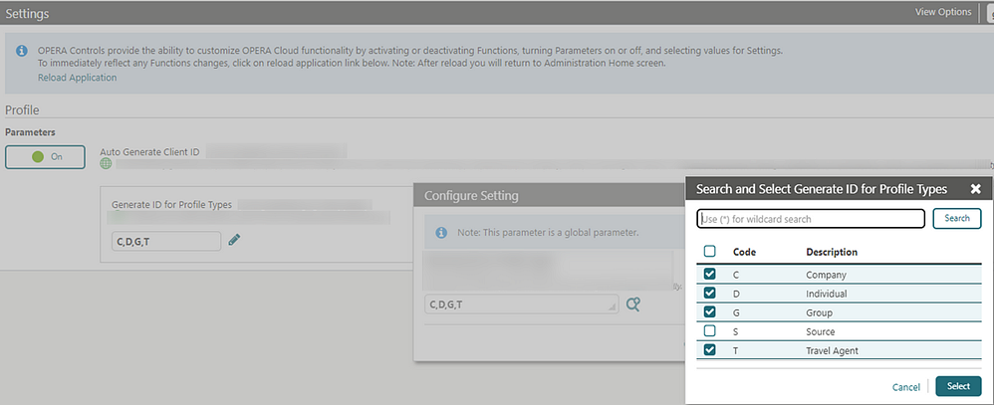Click code D in the list
Image resolution: width=994 pixels, height=405 pixels.
click(736, 295)
